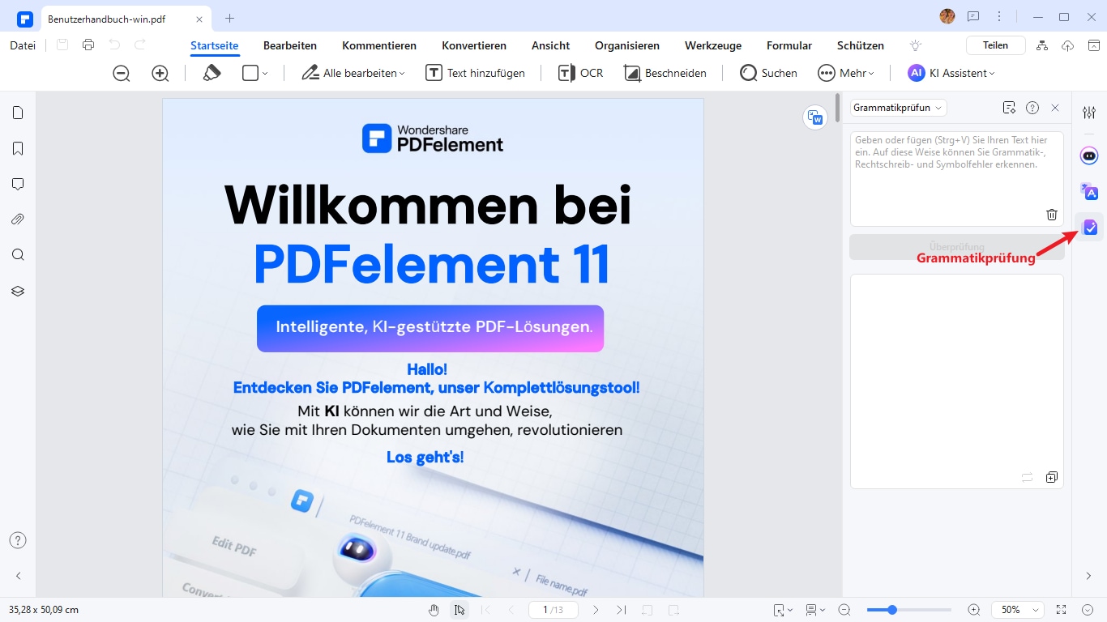
Task: Jump to the last page
Action: tap(621, 610)
